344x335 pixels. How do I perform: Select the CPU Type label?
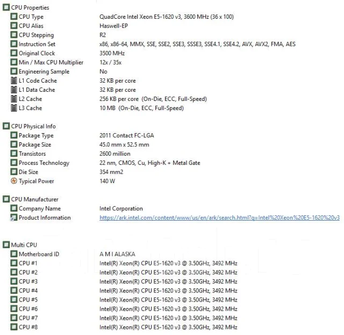point(31,17)
